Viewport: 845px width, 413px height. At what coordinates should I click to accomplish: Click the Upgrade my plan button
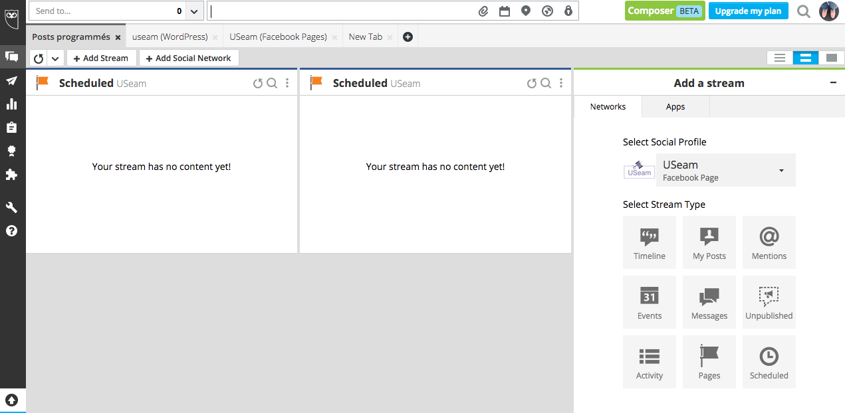[748, 11]
